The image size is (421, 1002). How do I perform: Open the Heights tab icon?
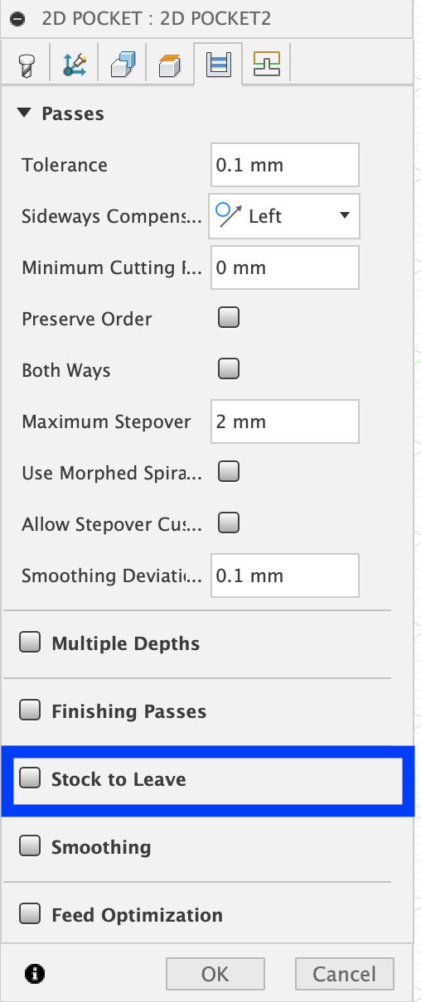coord(121,64)
